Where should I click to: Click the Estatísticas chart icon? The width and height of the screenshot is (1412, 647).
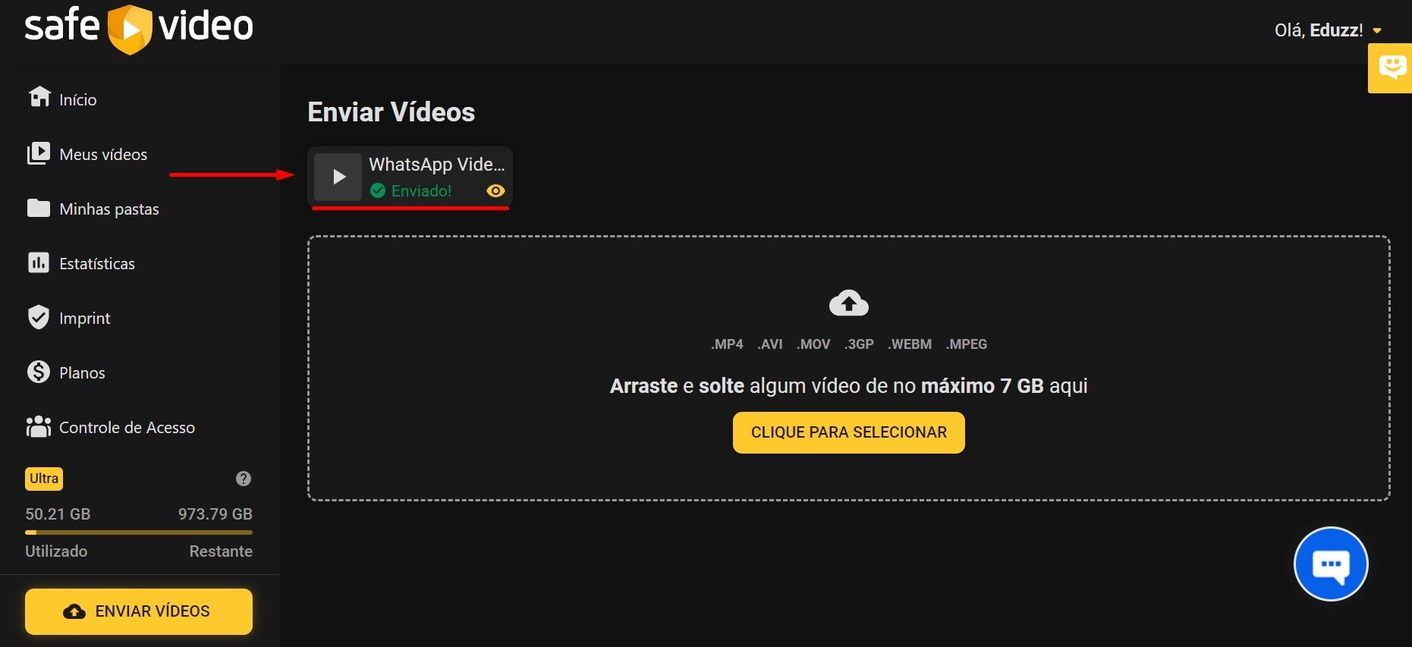pos(39,263)
